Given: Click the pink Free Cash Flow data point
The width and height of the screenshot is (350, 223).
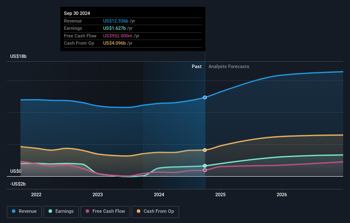Looking at the screenshot, I should point(205,170).
